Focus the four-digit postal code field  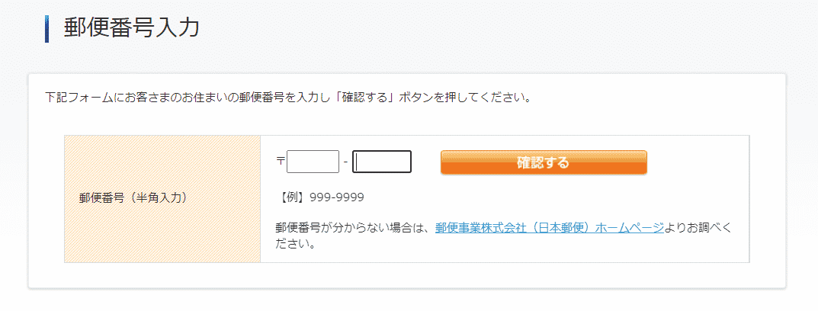(x=382, y=162)
